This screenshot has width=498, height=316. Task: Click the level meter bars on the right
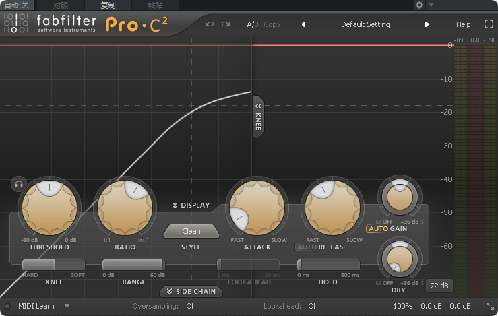pyautogui.click(x=475, y=172)
